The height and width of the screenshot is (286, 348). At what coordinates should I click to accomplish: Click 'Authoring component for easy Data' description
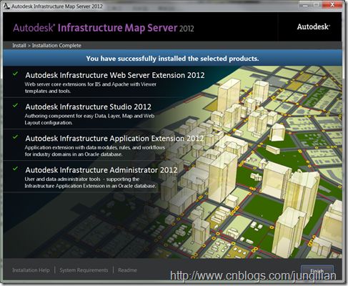[89, 119]
